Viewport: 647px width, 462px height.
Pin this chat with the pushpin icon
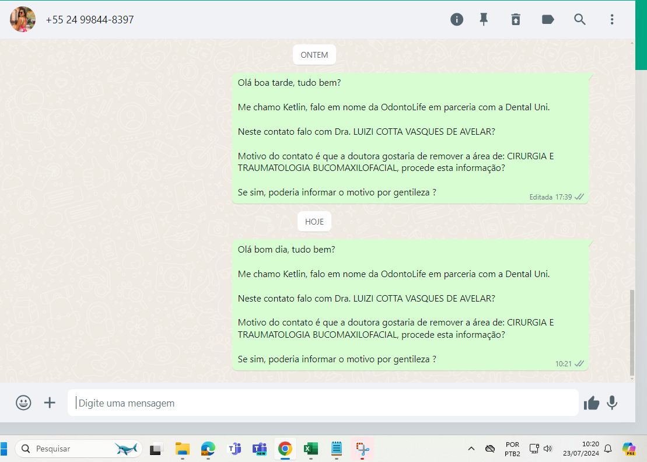[484, 19]
